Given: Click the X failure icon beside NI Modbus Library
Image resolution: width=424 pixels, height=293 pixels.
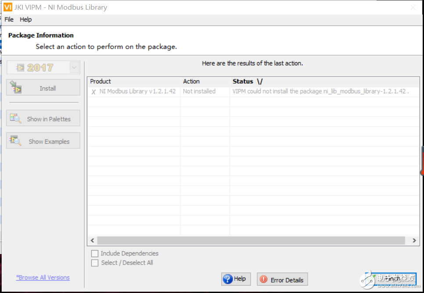Looking at the screenshot, I should tap(93, 92).
